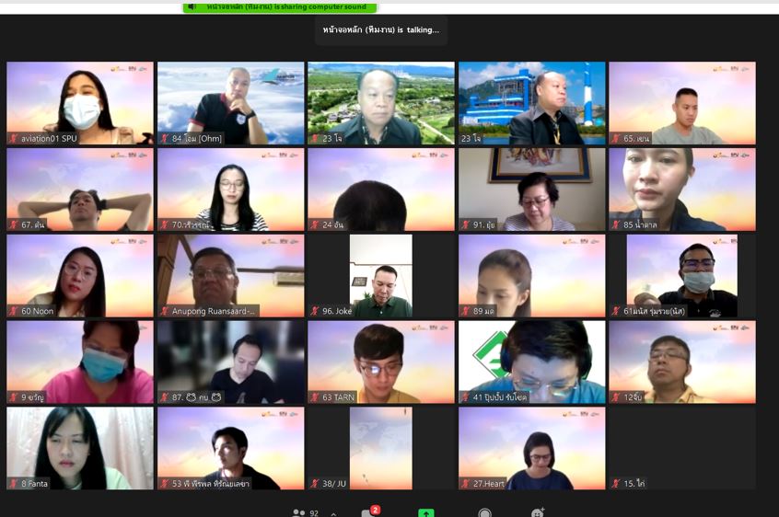Open Chat with the unread badge
The image size is (779, 517).
(x=369, y=513)
